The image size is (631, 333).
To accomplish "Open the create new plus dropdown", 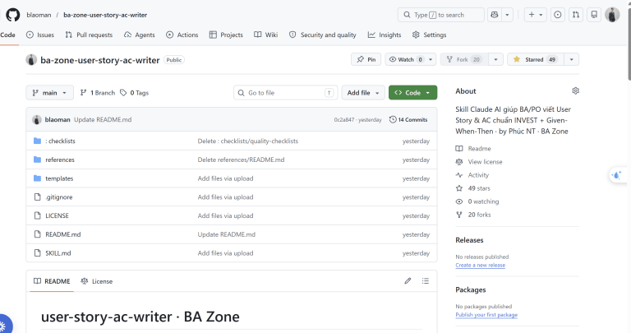I will (535, 15).
